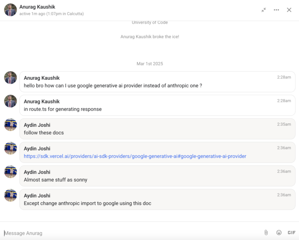Click 'active 1m ago' status text
The width and height of the screenshot is (299, 240).
point(51,14)
